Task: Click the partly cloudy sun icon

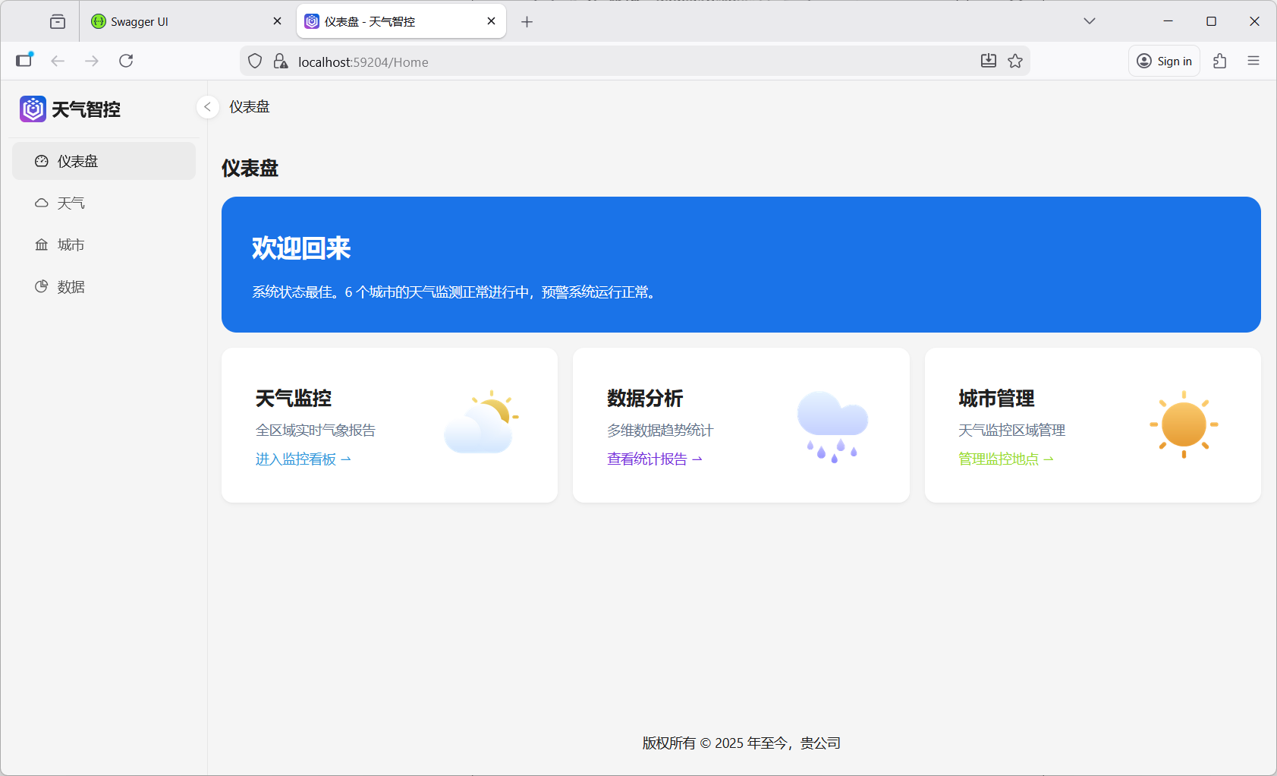Action: [481, 422]
